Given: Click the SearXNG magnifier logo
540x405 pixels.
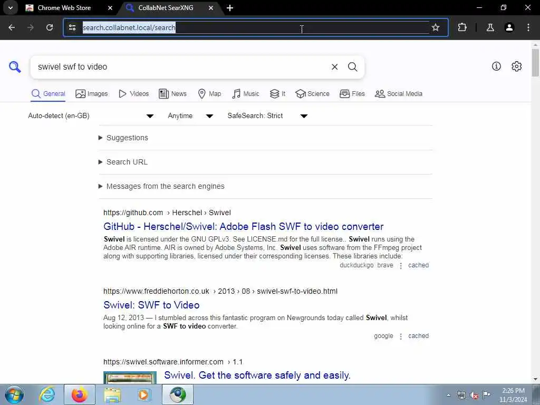Looking at the screenshot, I should (15, 67).
